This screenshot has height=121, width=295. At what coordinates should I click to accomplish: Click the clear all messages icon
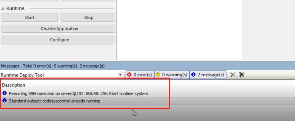coord(242,75)
